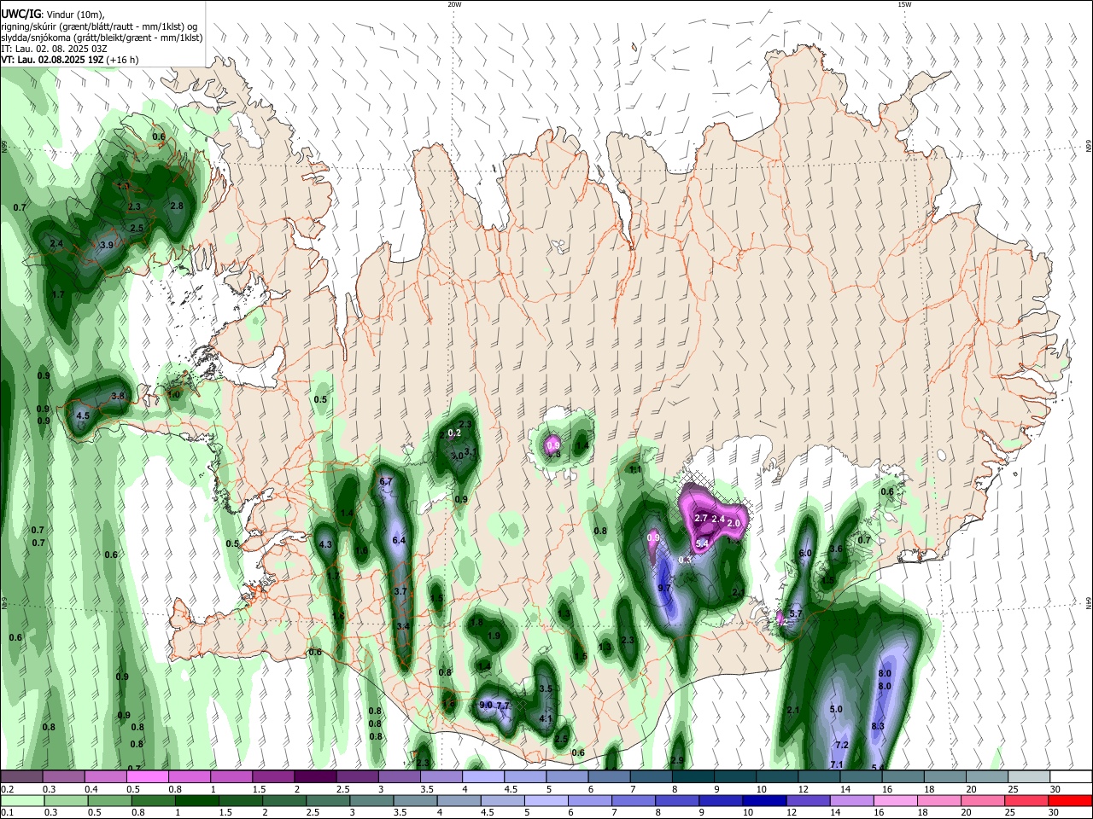The image size is (1093, 819).
Task: Click the 15W longitude label
Action: tap(904, 4)
